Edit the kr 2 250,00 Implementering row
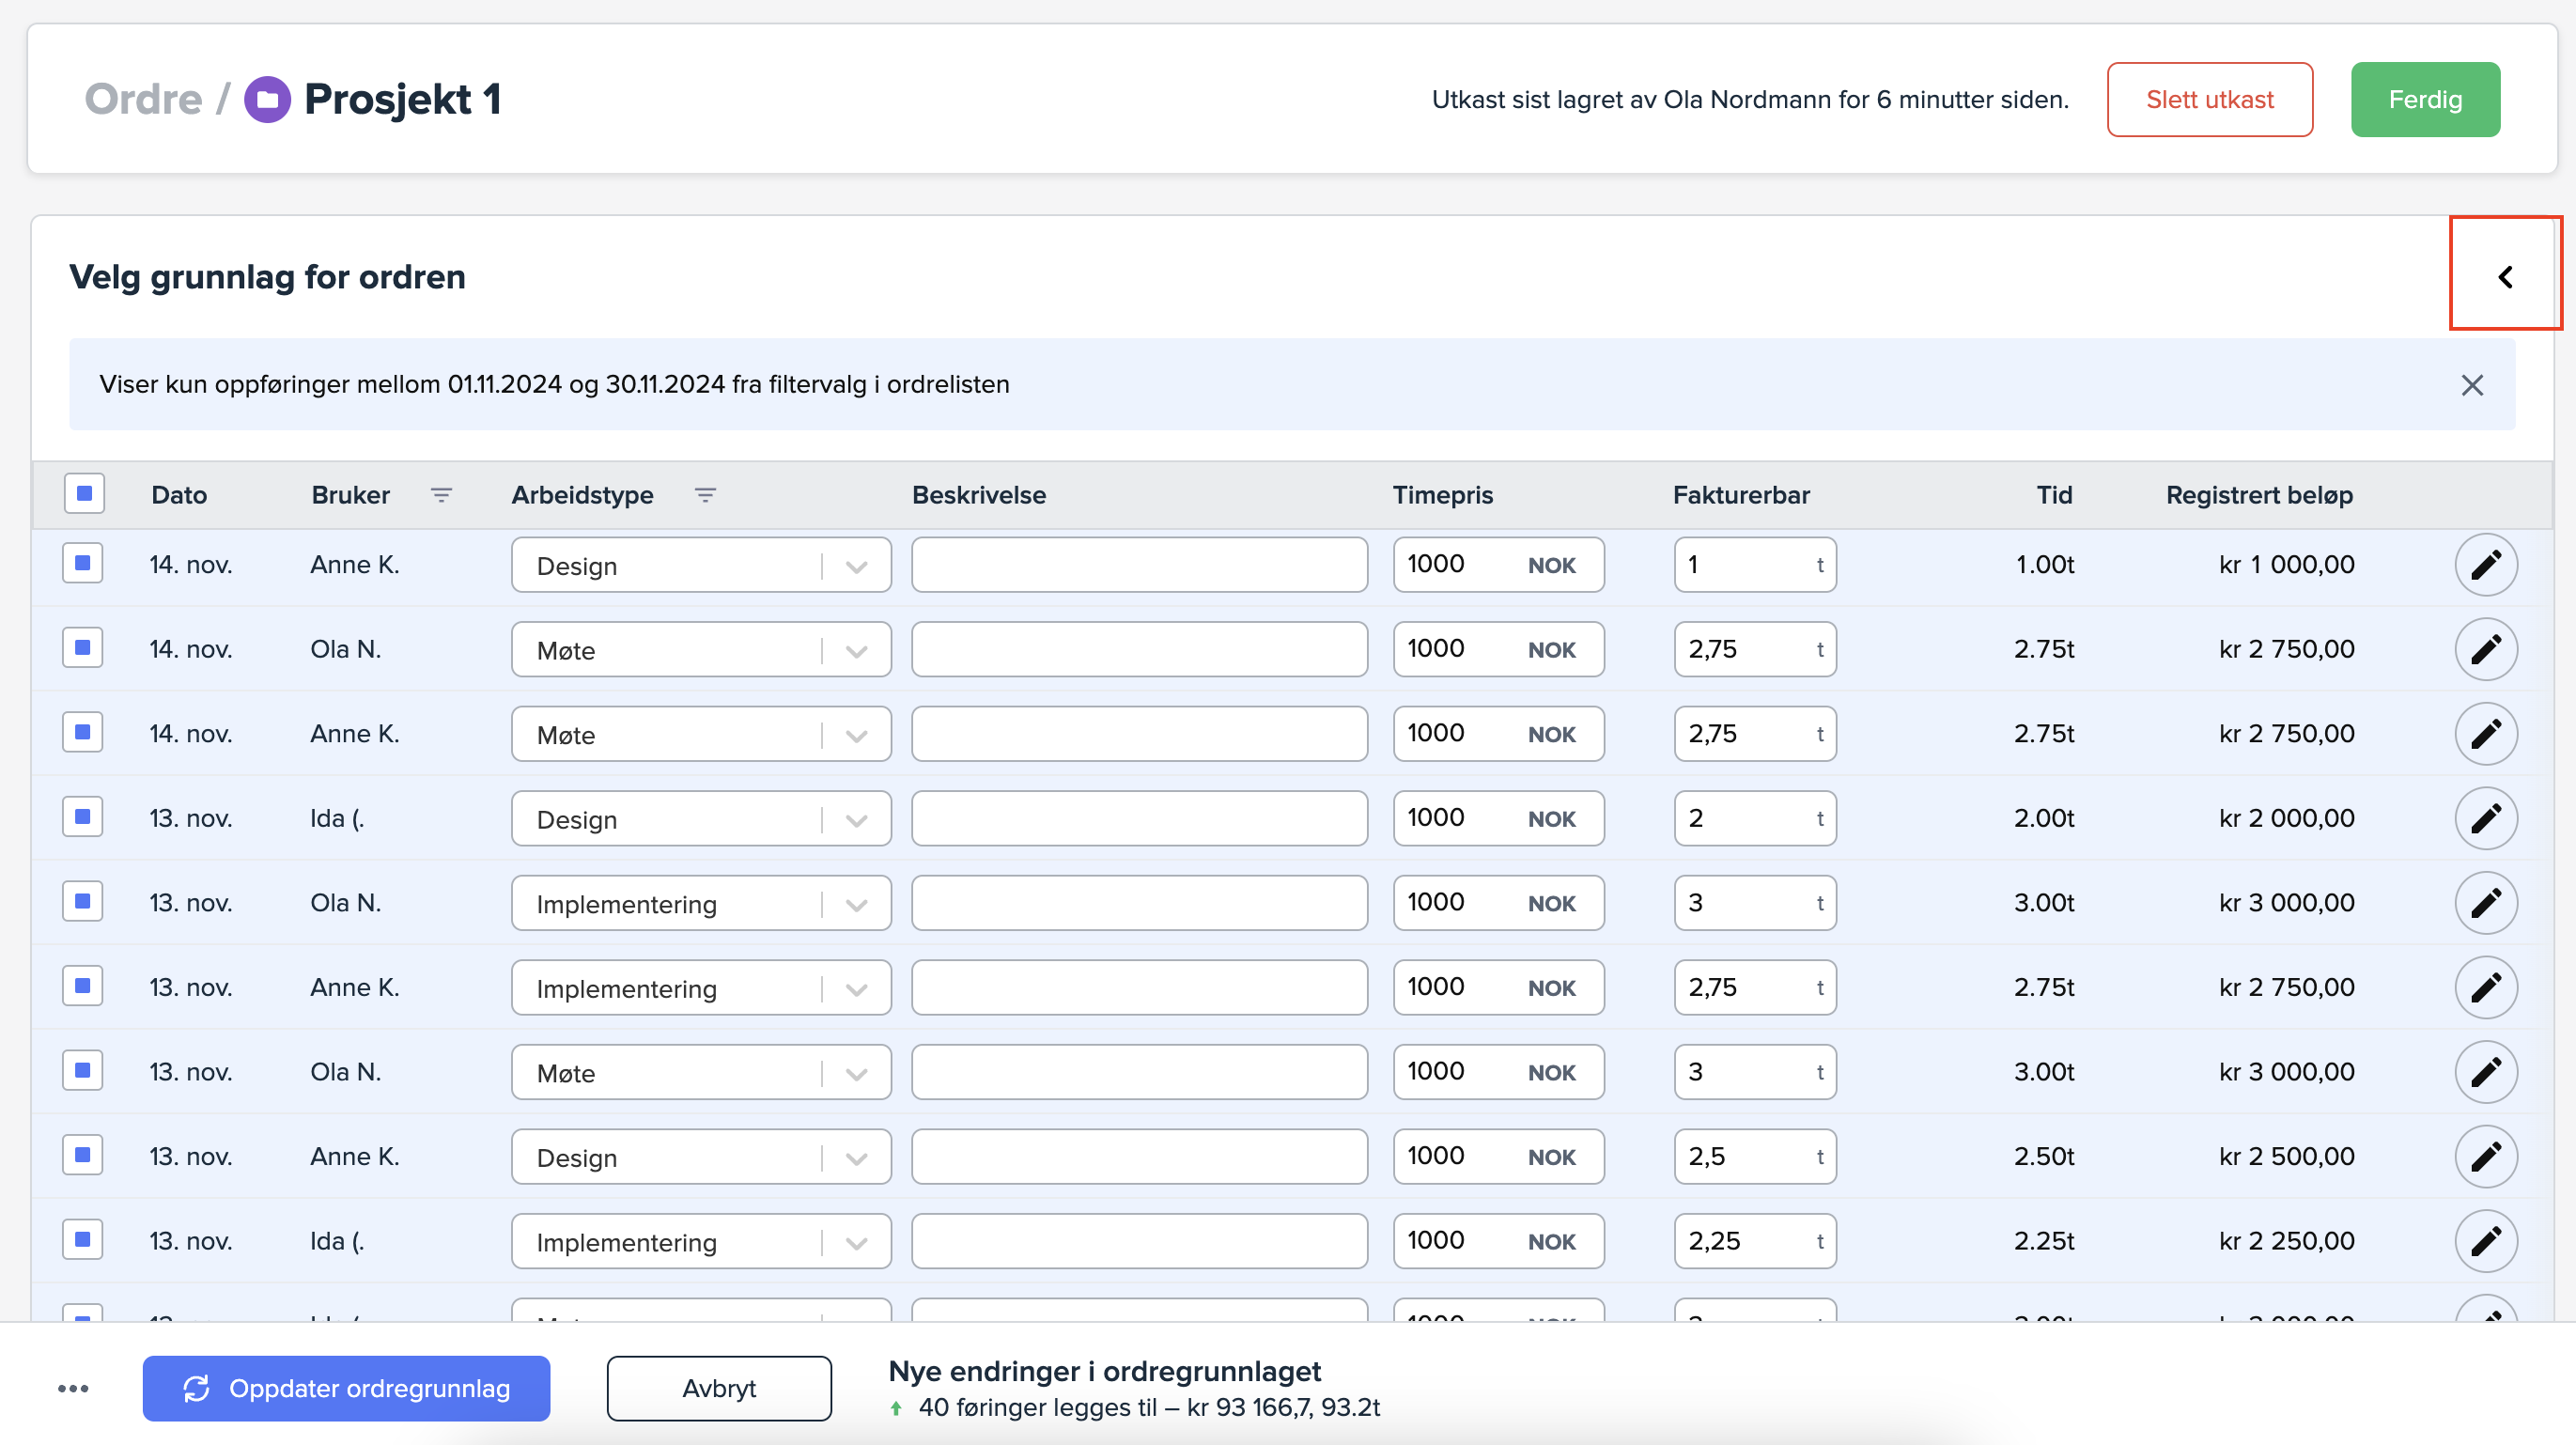 [x=2485, y=1241]
